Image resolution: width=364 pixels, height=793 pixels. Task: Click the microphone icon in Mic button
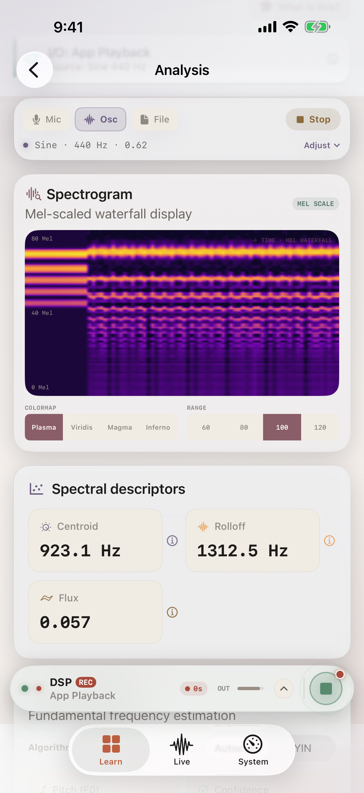(36, 119)
